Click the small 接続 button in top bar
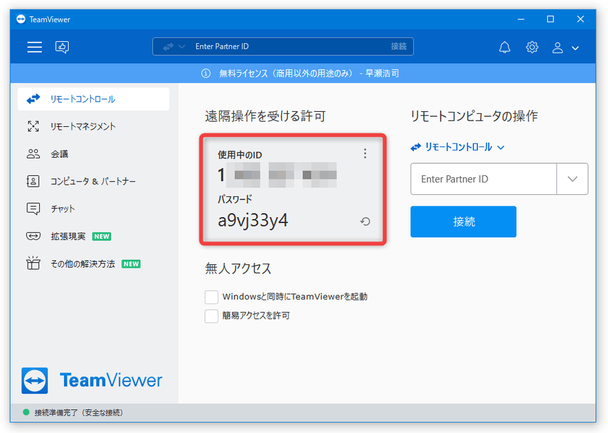The image size is (608, 433). [x=398, y=47]
